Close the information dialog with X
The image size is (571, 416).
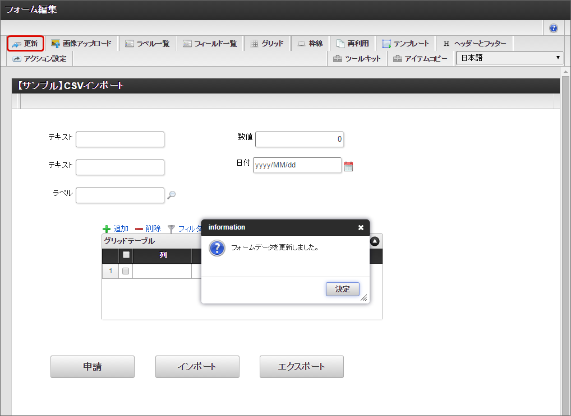(361, 227)
